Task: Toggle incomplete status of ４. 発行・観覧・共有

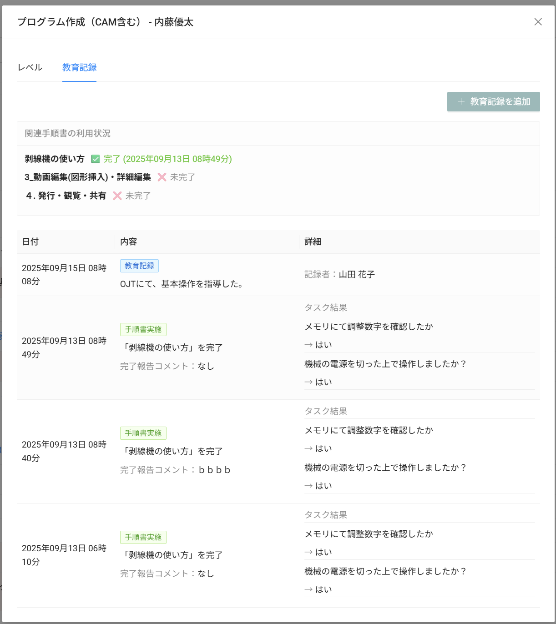Action: 117,196
